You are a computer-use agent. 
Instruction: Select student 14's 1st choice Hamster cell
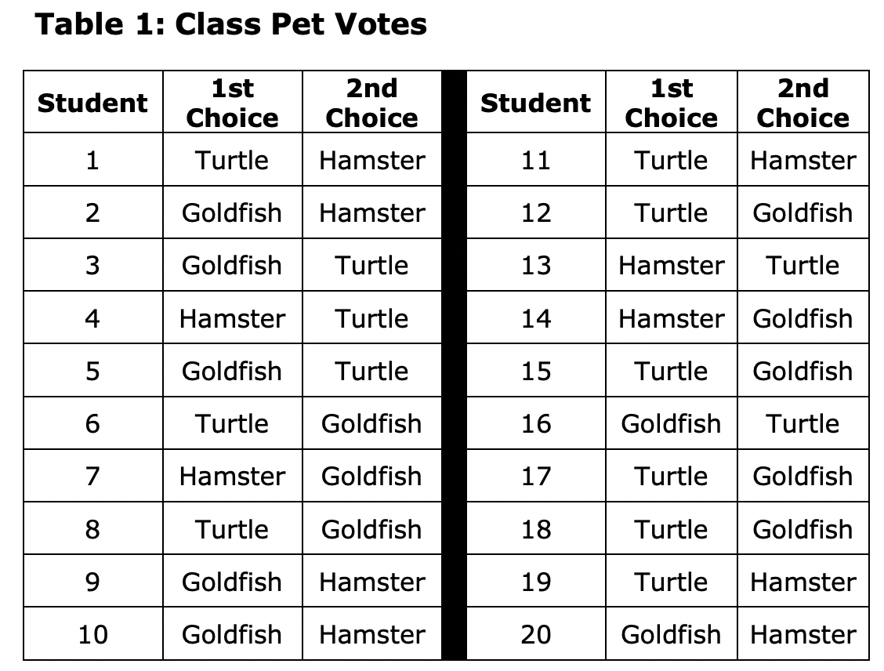point(671,318)
